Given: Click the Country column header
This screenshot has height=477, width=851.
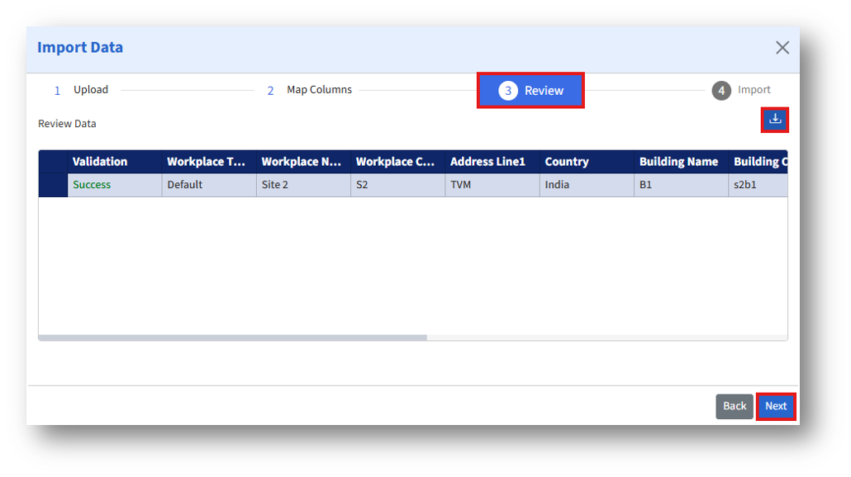Looking at the screenshot, I should tap(587, 162).
